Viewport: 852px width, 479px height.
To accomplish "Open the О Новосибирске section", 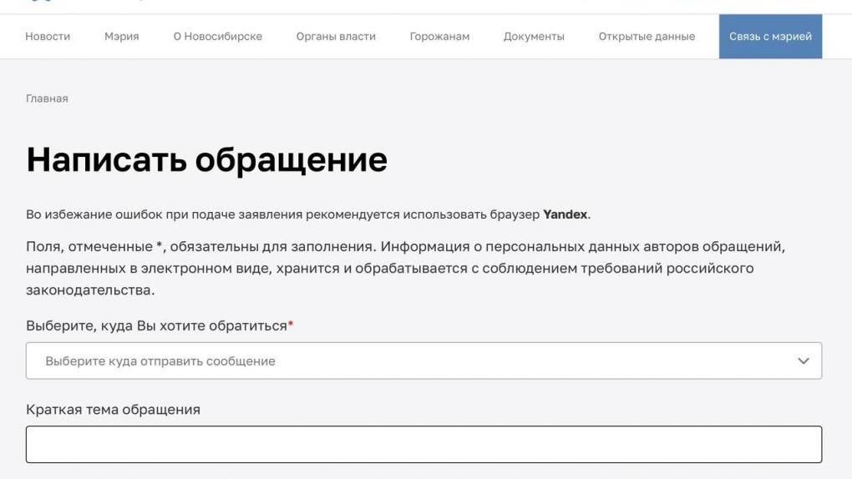I will pyautogui.click(x=217, y=37).
